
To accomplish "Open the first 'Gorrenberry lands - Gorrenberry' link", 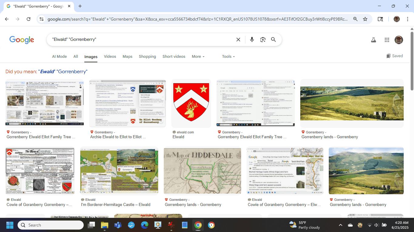I will [330, 137].
